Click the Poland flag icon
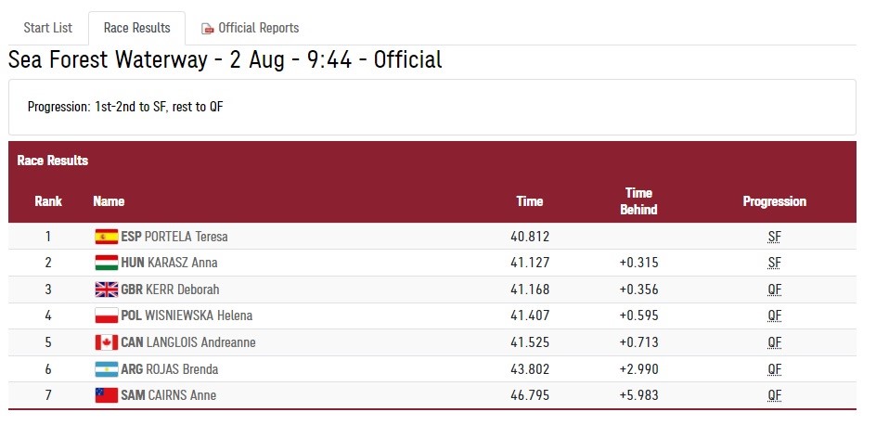 coord(106,316)
